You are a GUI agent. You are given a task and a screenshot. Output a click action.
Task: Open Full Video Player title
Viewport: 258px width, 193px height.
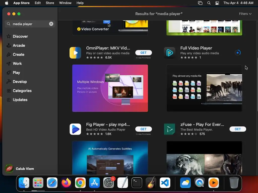pyautogui.click(x=196, y=48)
